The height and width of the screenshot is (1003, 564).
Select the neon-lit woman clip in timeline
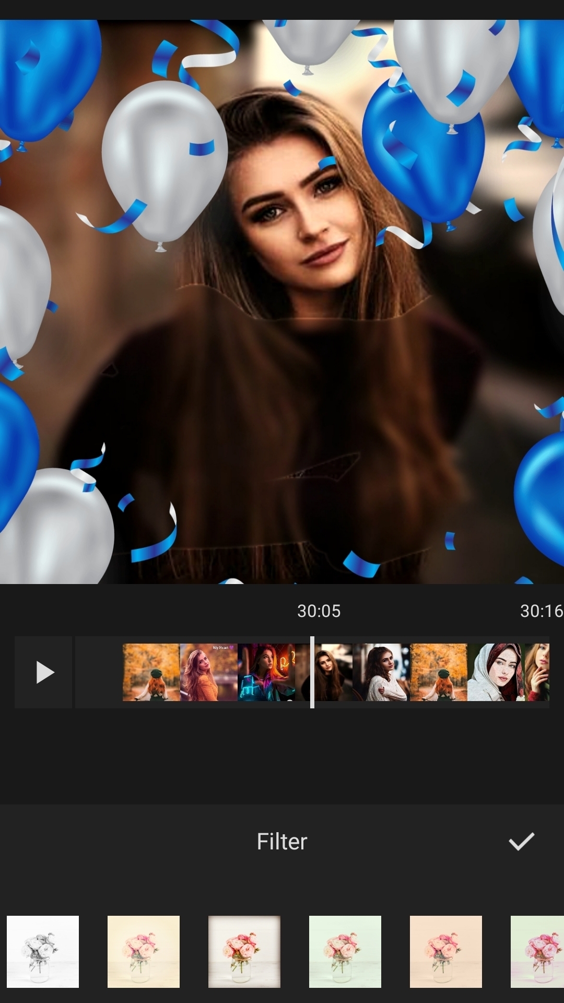tap(266, 672)
